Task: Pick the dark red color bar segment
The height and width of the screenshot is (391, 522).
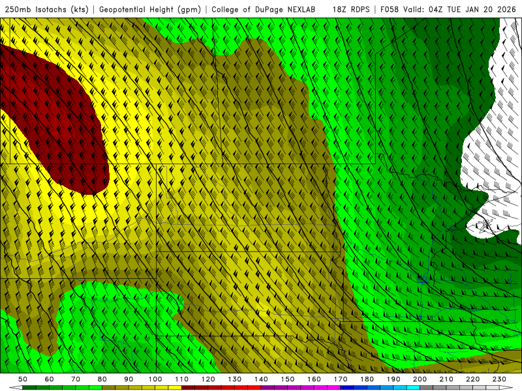Action: click(x=188, y=387)
